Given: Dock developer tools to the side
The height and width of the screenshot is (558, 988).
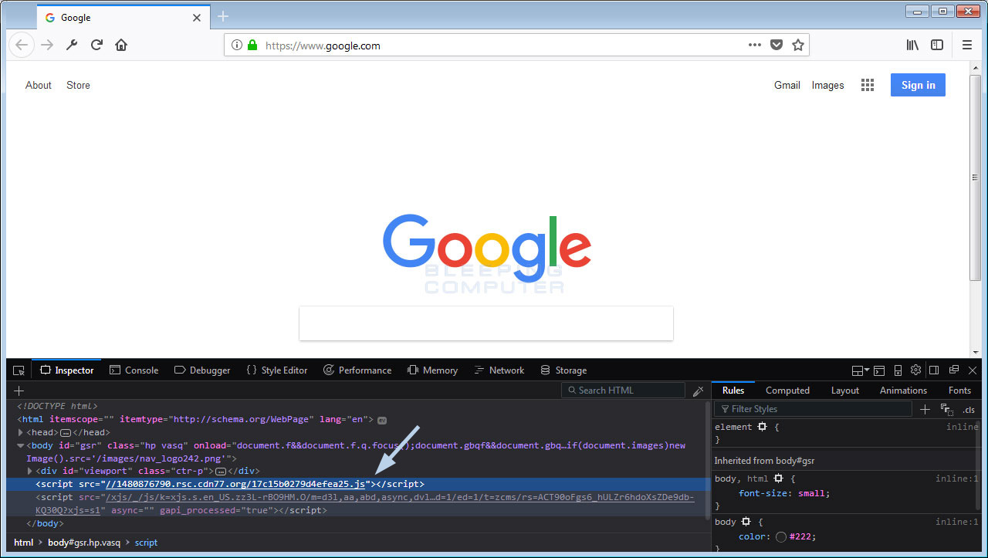Looking at the screenshot, I should click(934, 370).
